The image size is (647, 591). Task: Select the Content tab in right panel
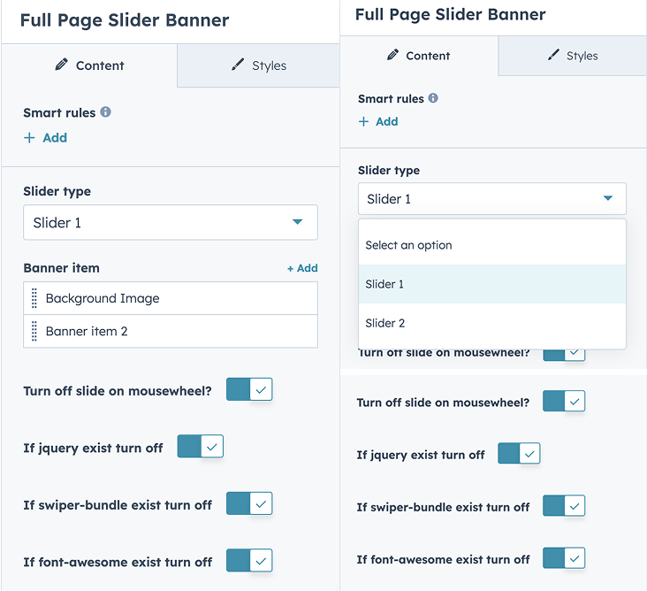[x=418, y=56]
